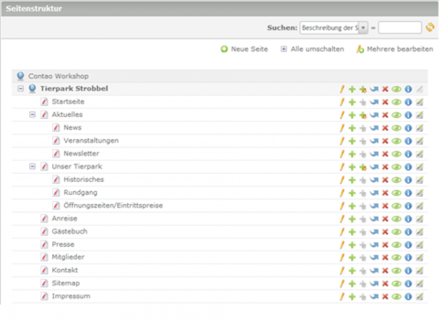Select the Rundgang page in tree
The height and width of the screenshot is (321, 439).
(80, 193)
